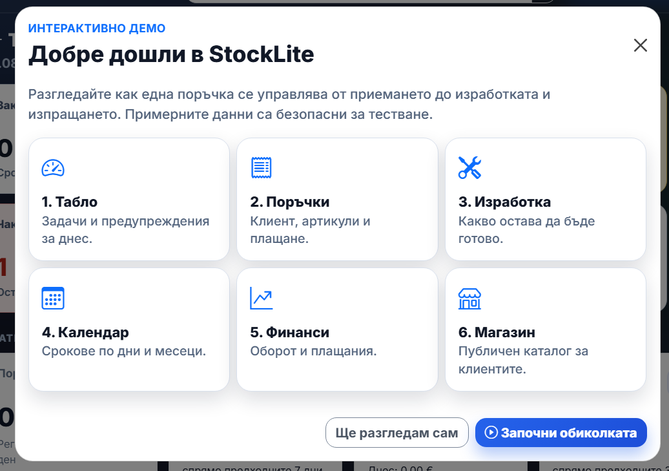The height and width of the screenshot is (471, 669).
Task: Click description Какво остава да бъде готово
Action: pyautogui.click(x=526, y=230)
